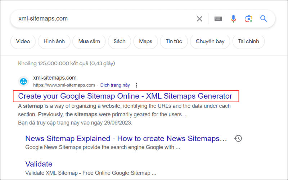Screen dimensions: 288x180
Task: Open the Tin tức filter tab
Action: click(174, 41)
